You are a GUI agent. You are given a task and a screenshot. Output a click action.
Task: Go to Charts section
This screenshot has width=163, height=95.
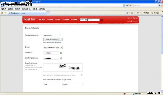(x=74, y=20)
